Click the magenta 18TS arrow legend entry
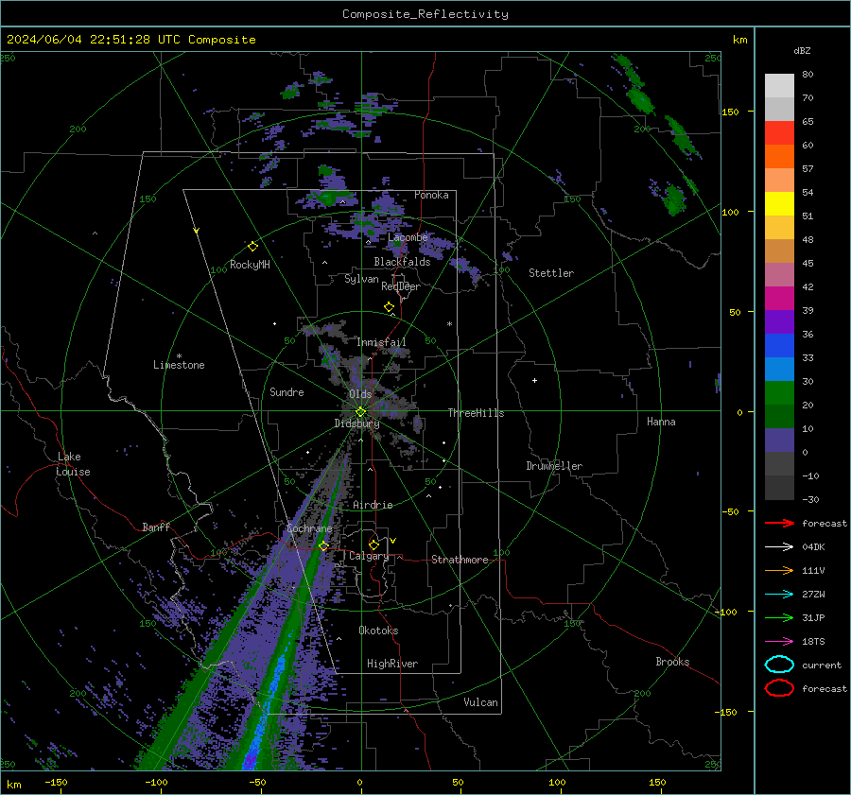 (779, 642)
